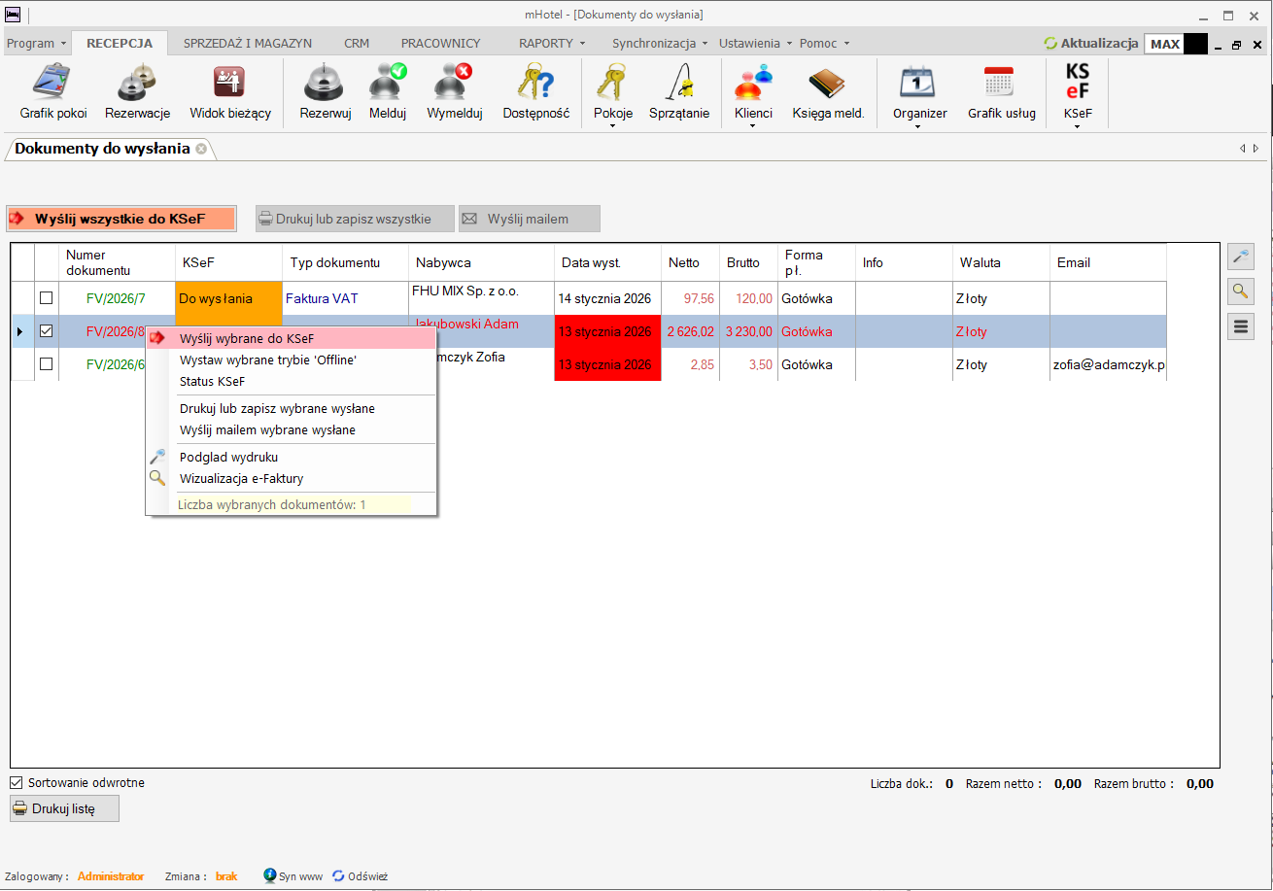Switch to SPRZEDAŻ I MAGAZYN tab
1273x891 pixels.
coord(247,44)
